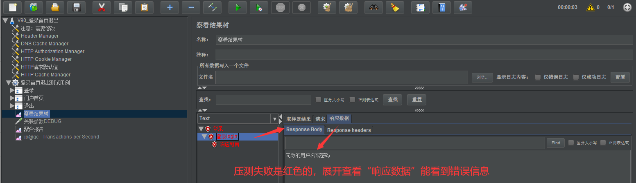The width and height of the screenshot is (636, 183).
Task: Switch to 请求 tab
Action: [x=320, y=119]
